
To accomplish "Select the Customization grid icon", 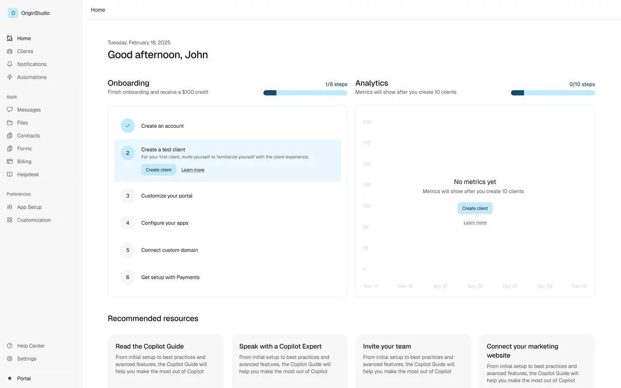I will click(9, 219).
